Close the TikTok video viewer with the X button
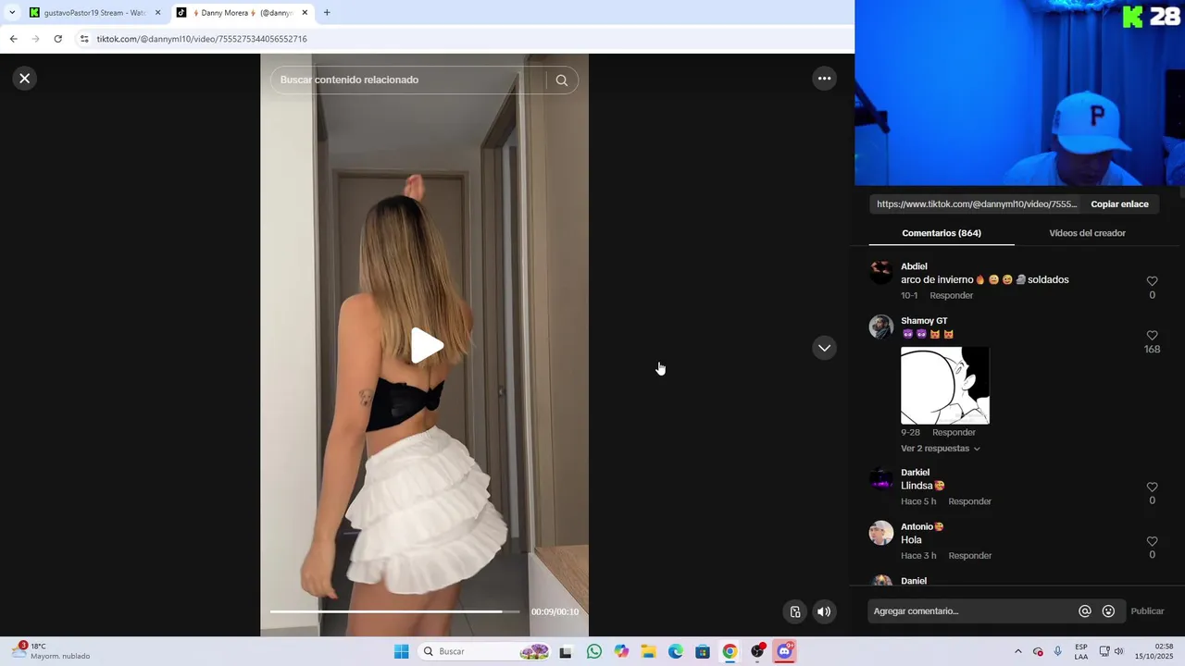This screenshot has width=1185, height=666. coord(25,79)
